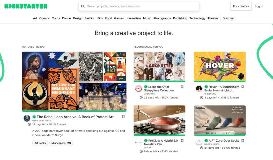273x160 pixels.
Task: Open the Food category
Action: click(108, 18)
